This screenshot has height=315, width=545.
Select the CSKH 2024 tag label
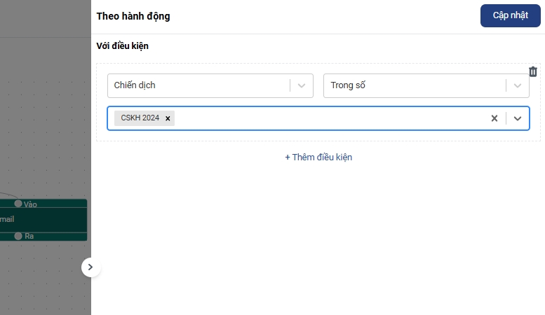click(140, 118)
